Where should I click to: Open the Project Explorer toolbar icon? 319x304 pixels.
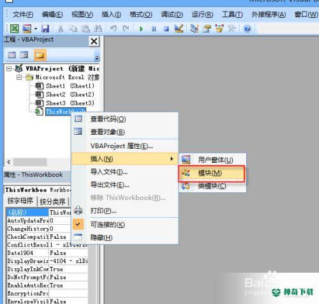pos(195,28)
